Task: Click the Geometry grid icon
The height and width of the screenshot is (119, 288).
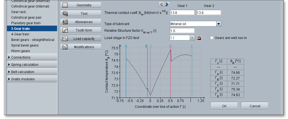Action: point(65,5)
